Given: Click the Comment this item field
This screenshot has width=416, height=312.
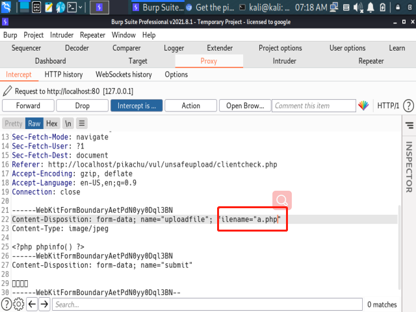Looking at the screenshot, I should [x=313, y=106].
